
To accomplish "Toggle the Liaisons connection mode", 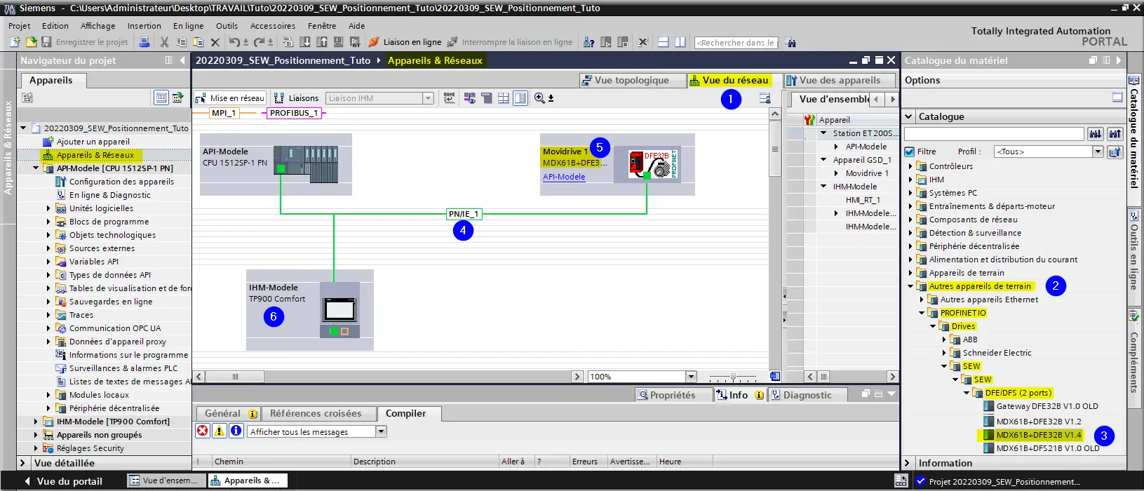I will coord(296,98).
